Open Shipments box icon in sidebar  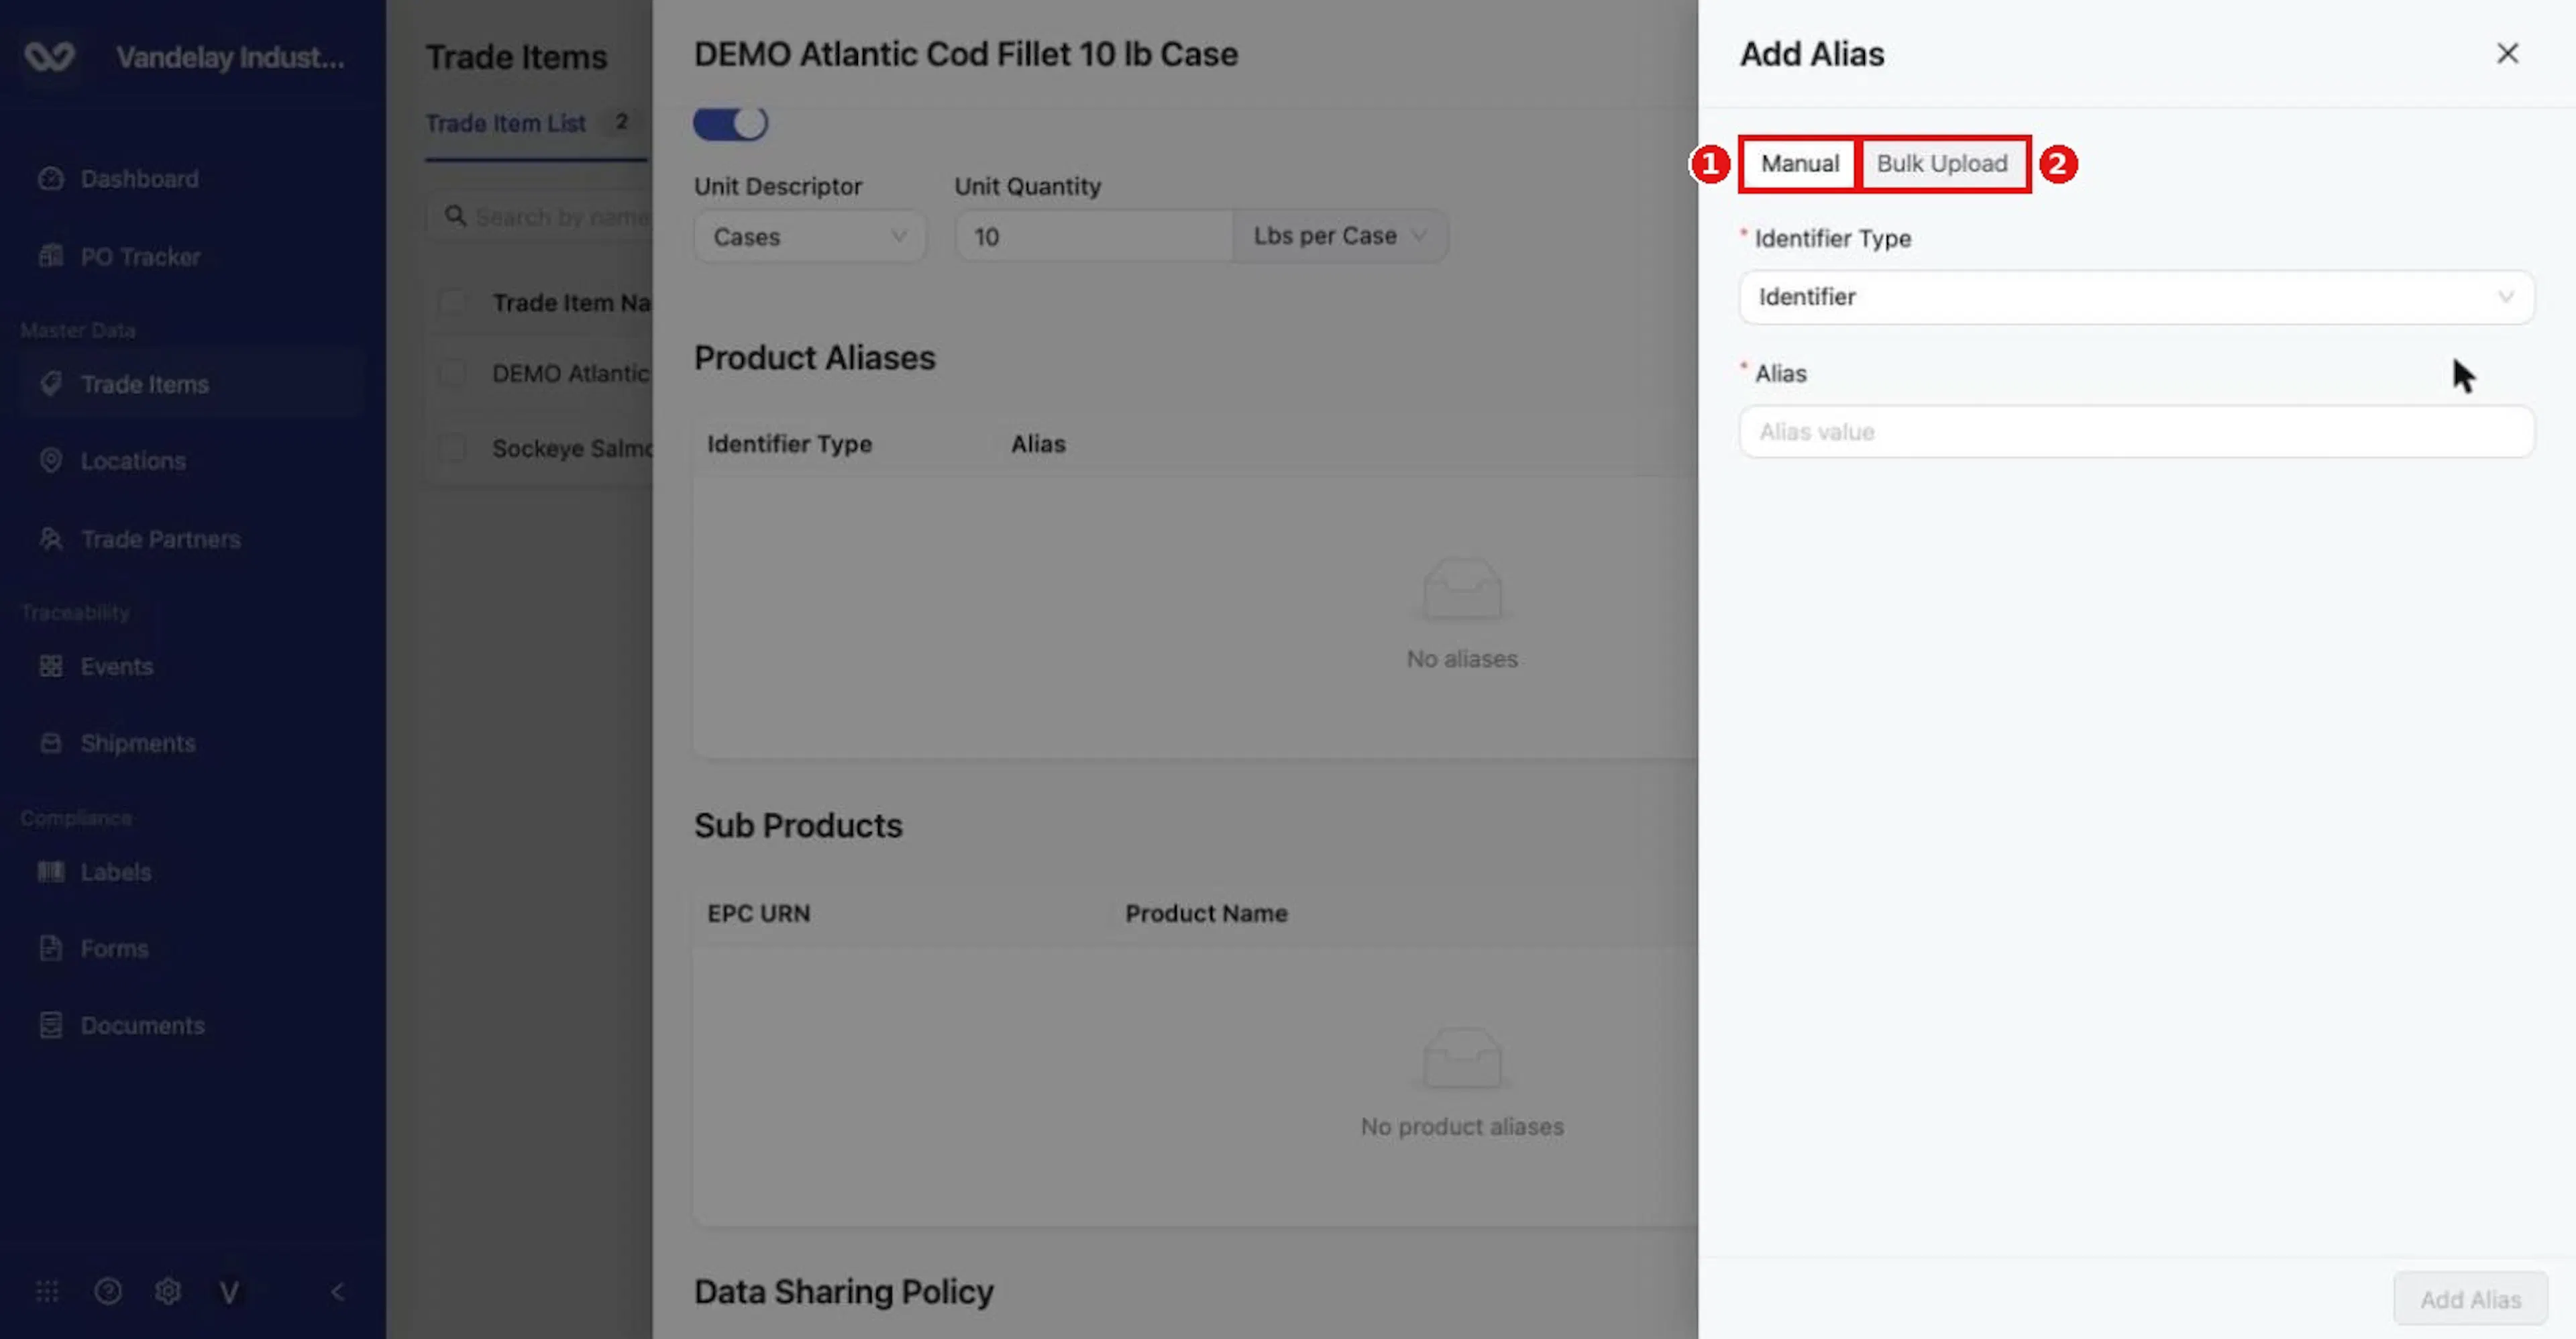pyautogui.click(x=51, y=742)
